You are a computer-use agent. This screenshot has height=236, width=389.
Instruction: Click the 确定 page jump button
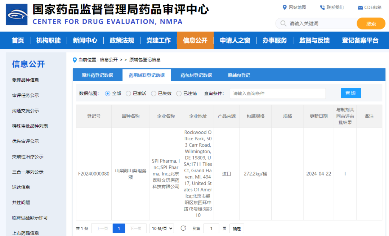[237, 228]
